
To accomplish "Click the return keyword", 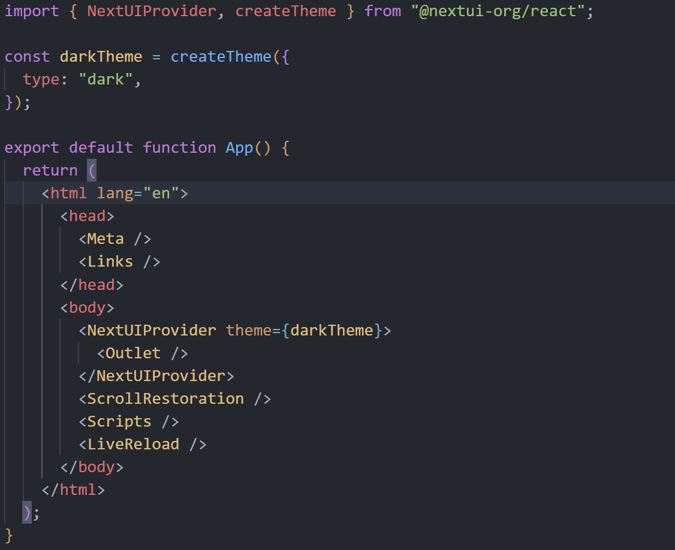I will [x=50, y=170].
